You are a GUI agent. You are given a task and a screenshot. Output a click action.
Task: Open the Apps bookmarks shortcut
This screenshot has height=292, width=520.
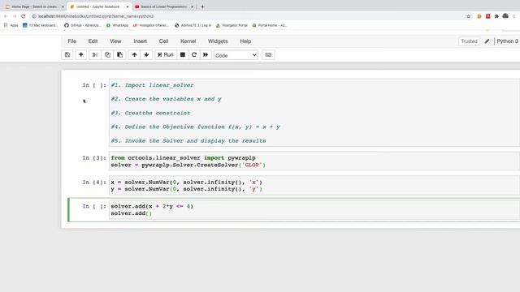[x=11, y=25]
